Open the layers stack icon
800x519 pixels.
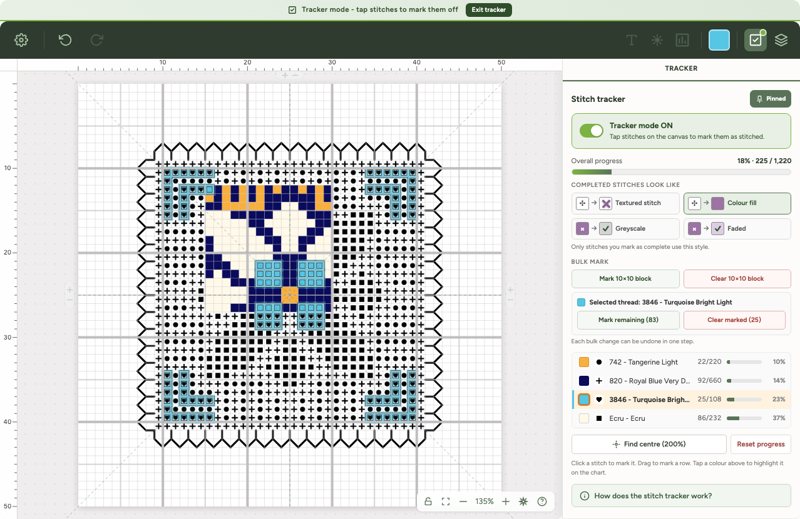click(781, 40)
